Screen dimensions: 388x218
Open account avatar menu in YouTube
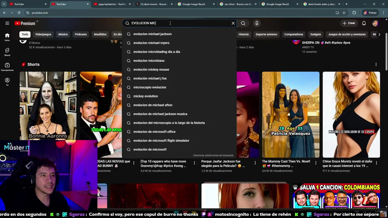coord(375,23)
